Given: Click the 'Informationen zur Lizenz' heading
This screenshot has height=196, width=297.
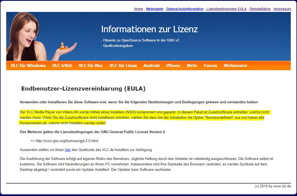Looking at the screenshot, I should pos(149,29).
